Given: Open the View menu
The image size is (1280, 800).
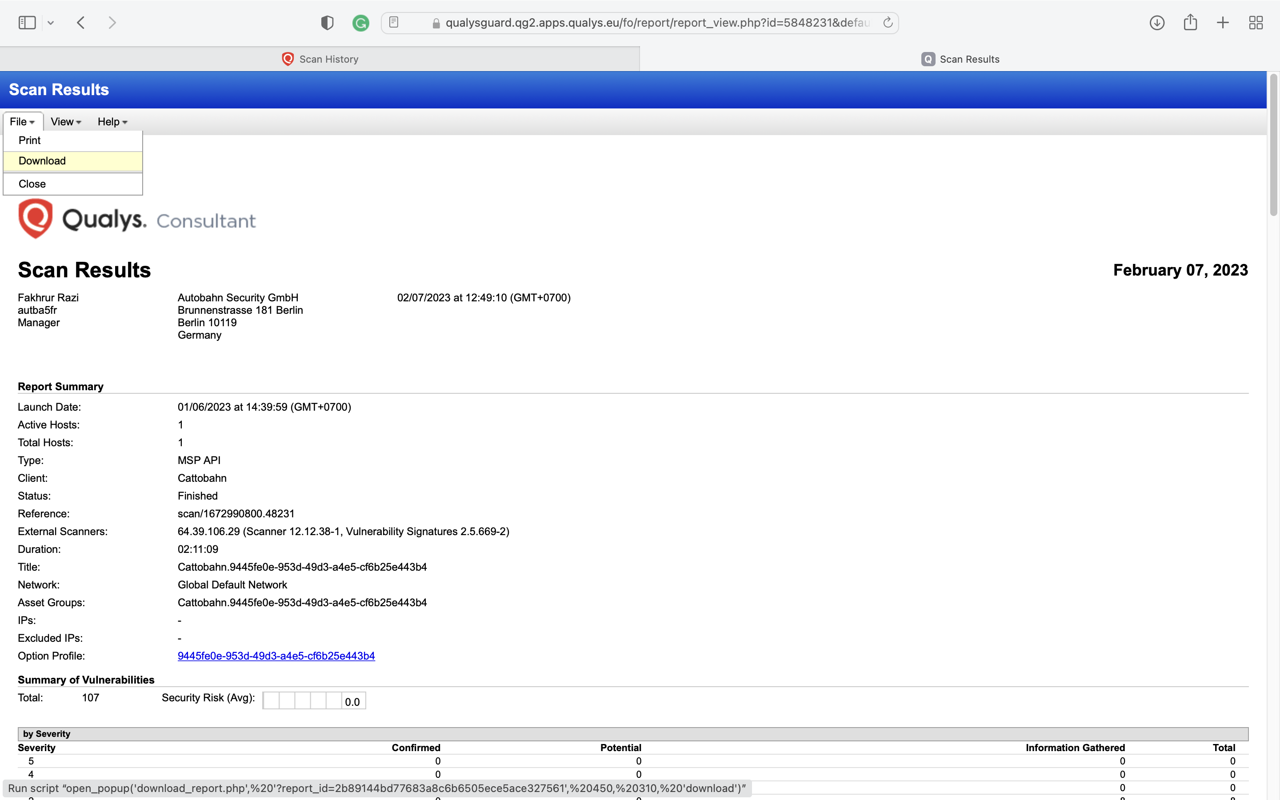Looking at the screenshot, I should [x=66, y=122].
